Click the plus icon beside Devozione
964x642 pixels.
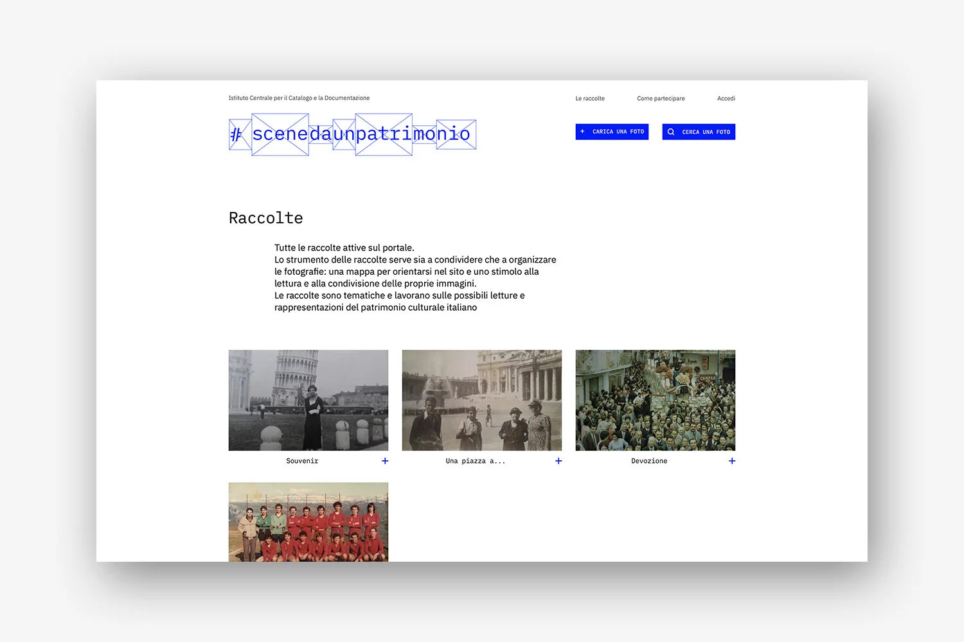pos(732,461)
